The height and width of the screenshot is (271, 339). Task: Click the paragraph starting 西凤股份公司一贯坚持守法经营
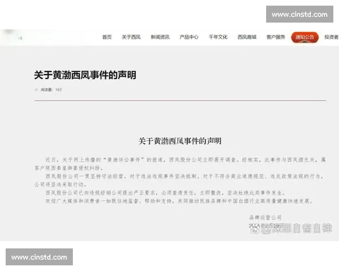[180, 180]
